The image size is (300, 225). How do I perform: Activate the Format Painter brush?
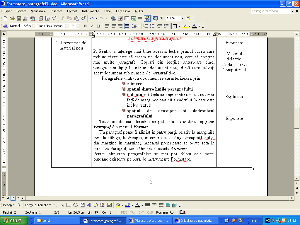click(83, 18)
